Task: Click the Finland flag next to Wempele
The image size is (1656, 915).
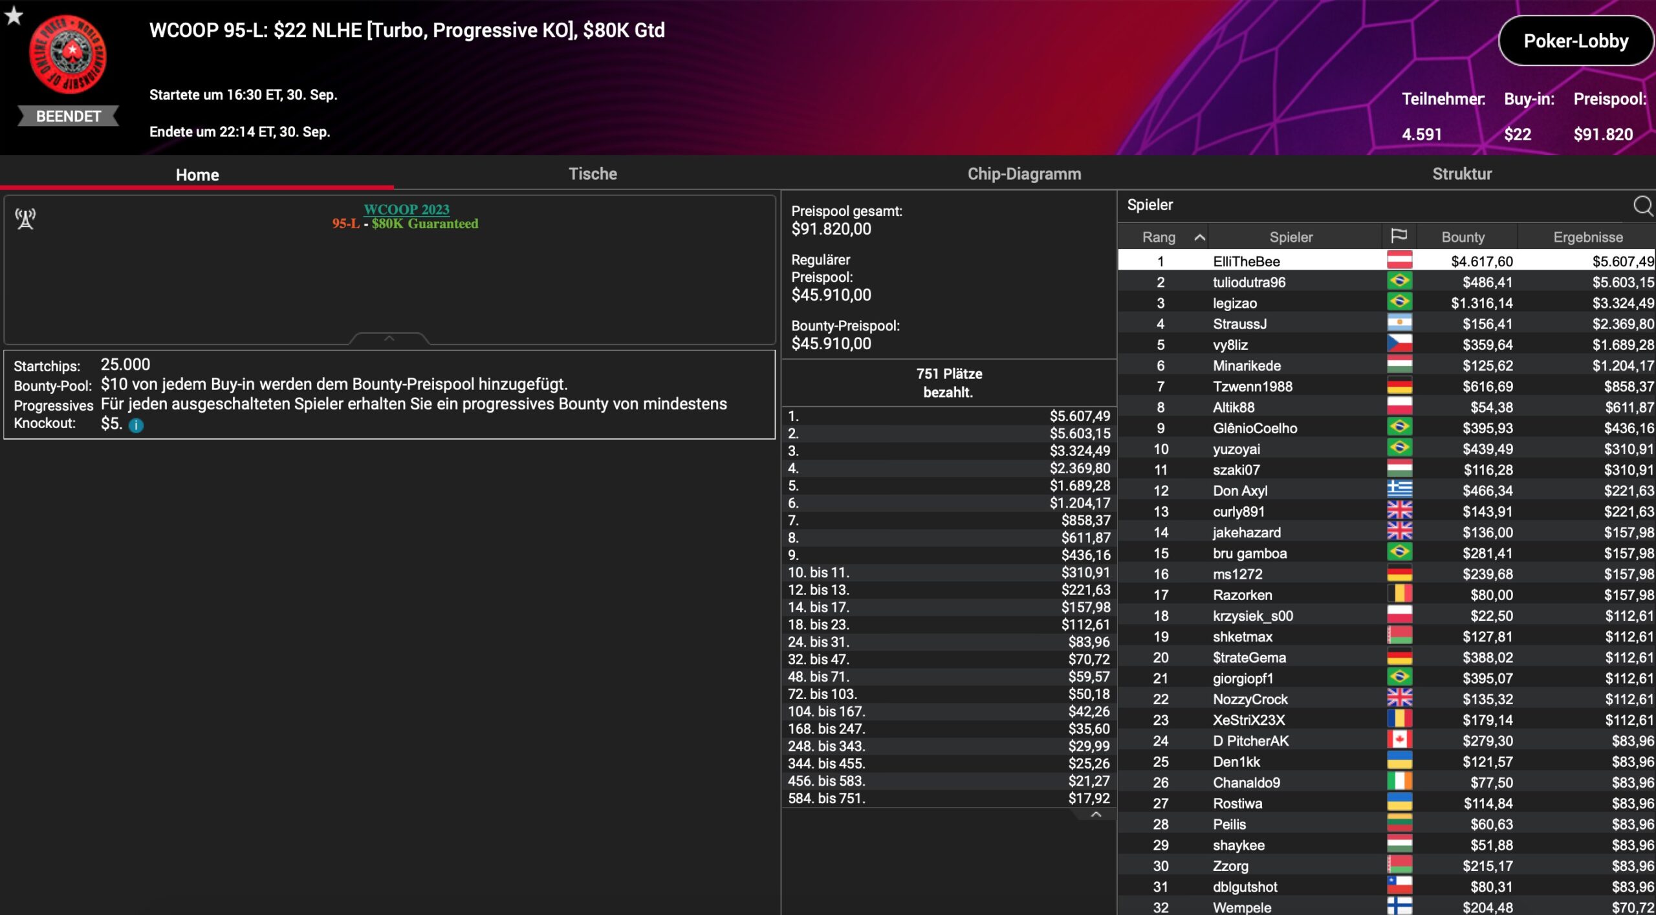Action: (1399, 907)
